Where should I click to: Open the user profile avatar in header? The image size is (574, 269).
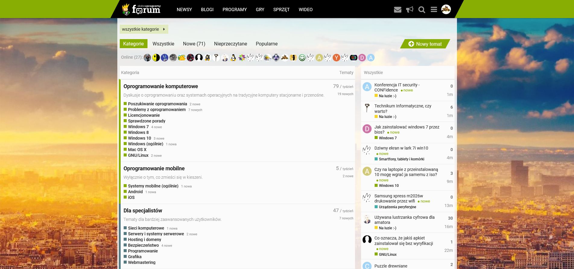point(446,9)
